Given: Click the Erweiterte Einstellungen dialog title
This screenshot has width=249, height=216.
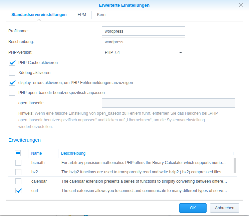Looking at the screenshot, I should pyautogui.click(x=124, y=5).
